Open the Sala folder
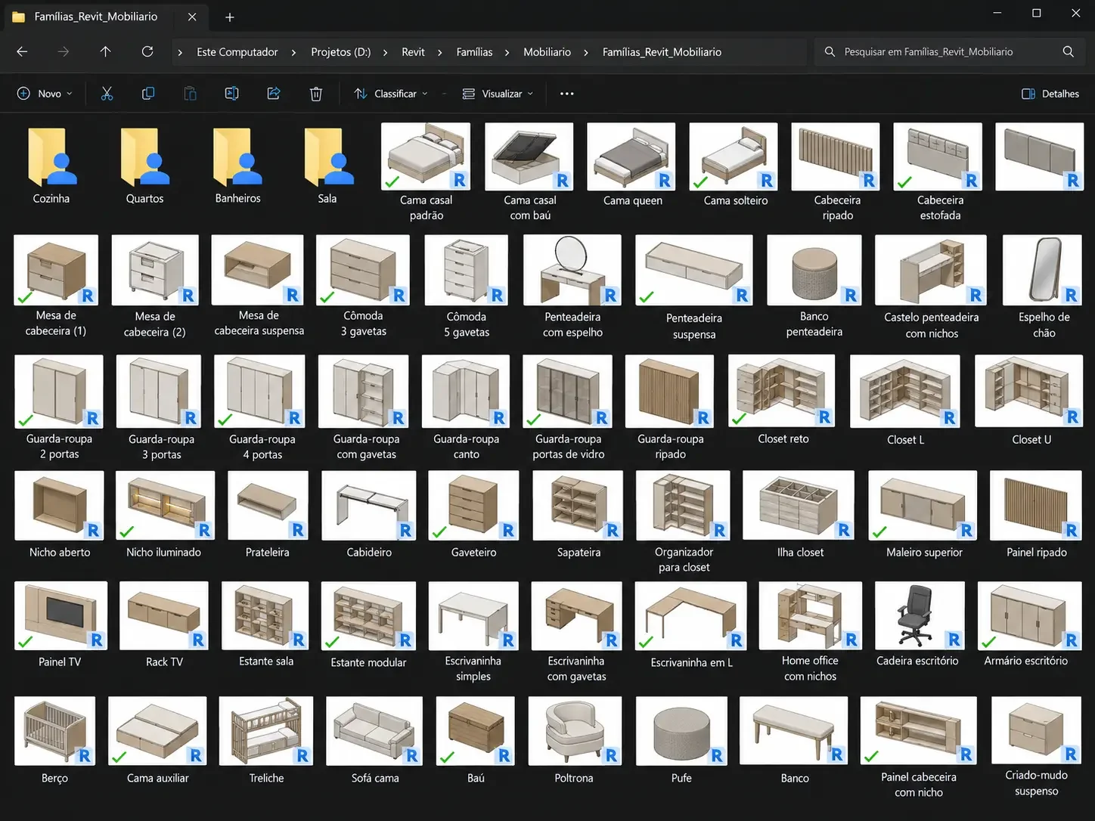 327,166
